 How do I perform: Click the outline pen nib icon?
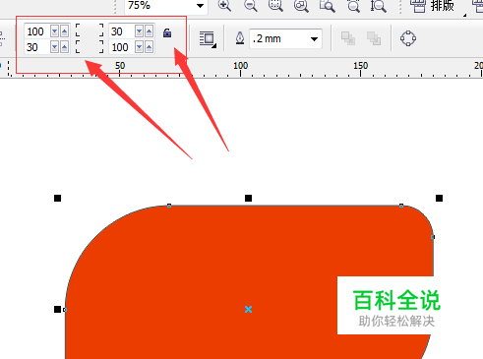pos(240,38)
